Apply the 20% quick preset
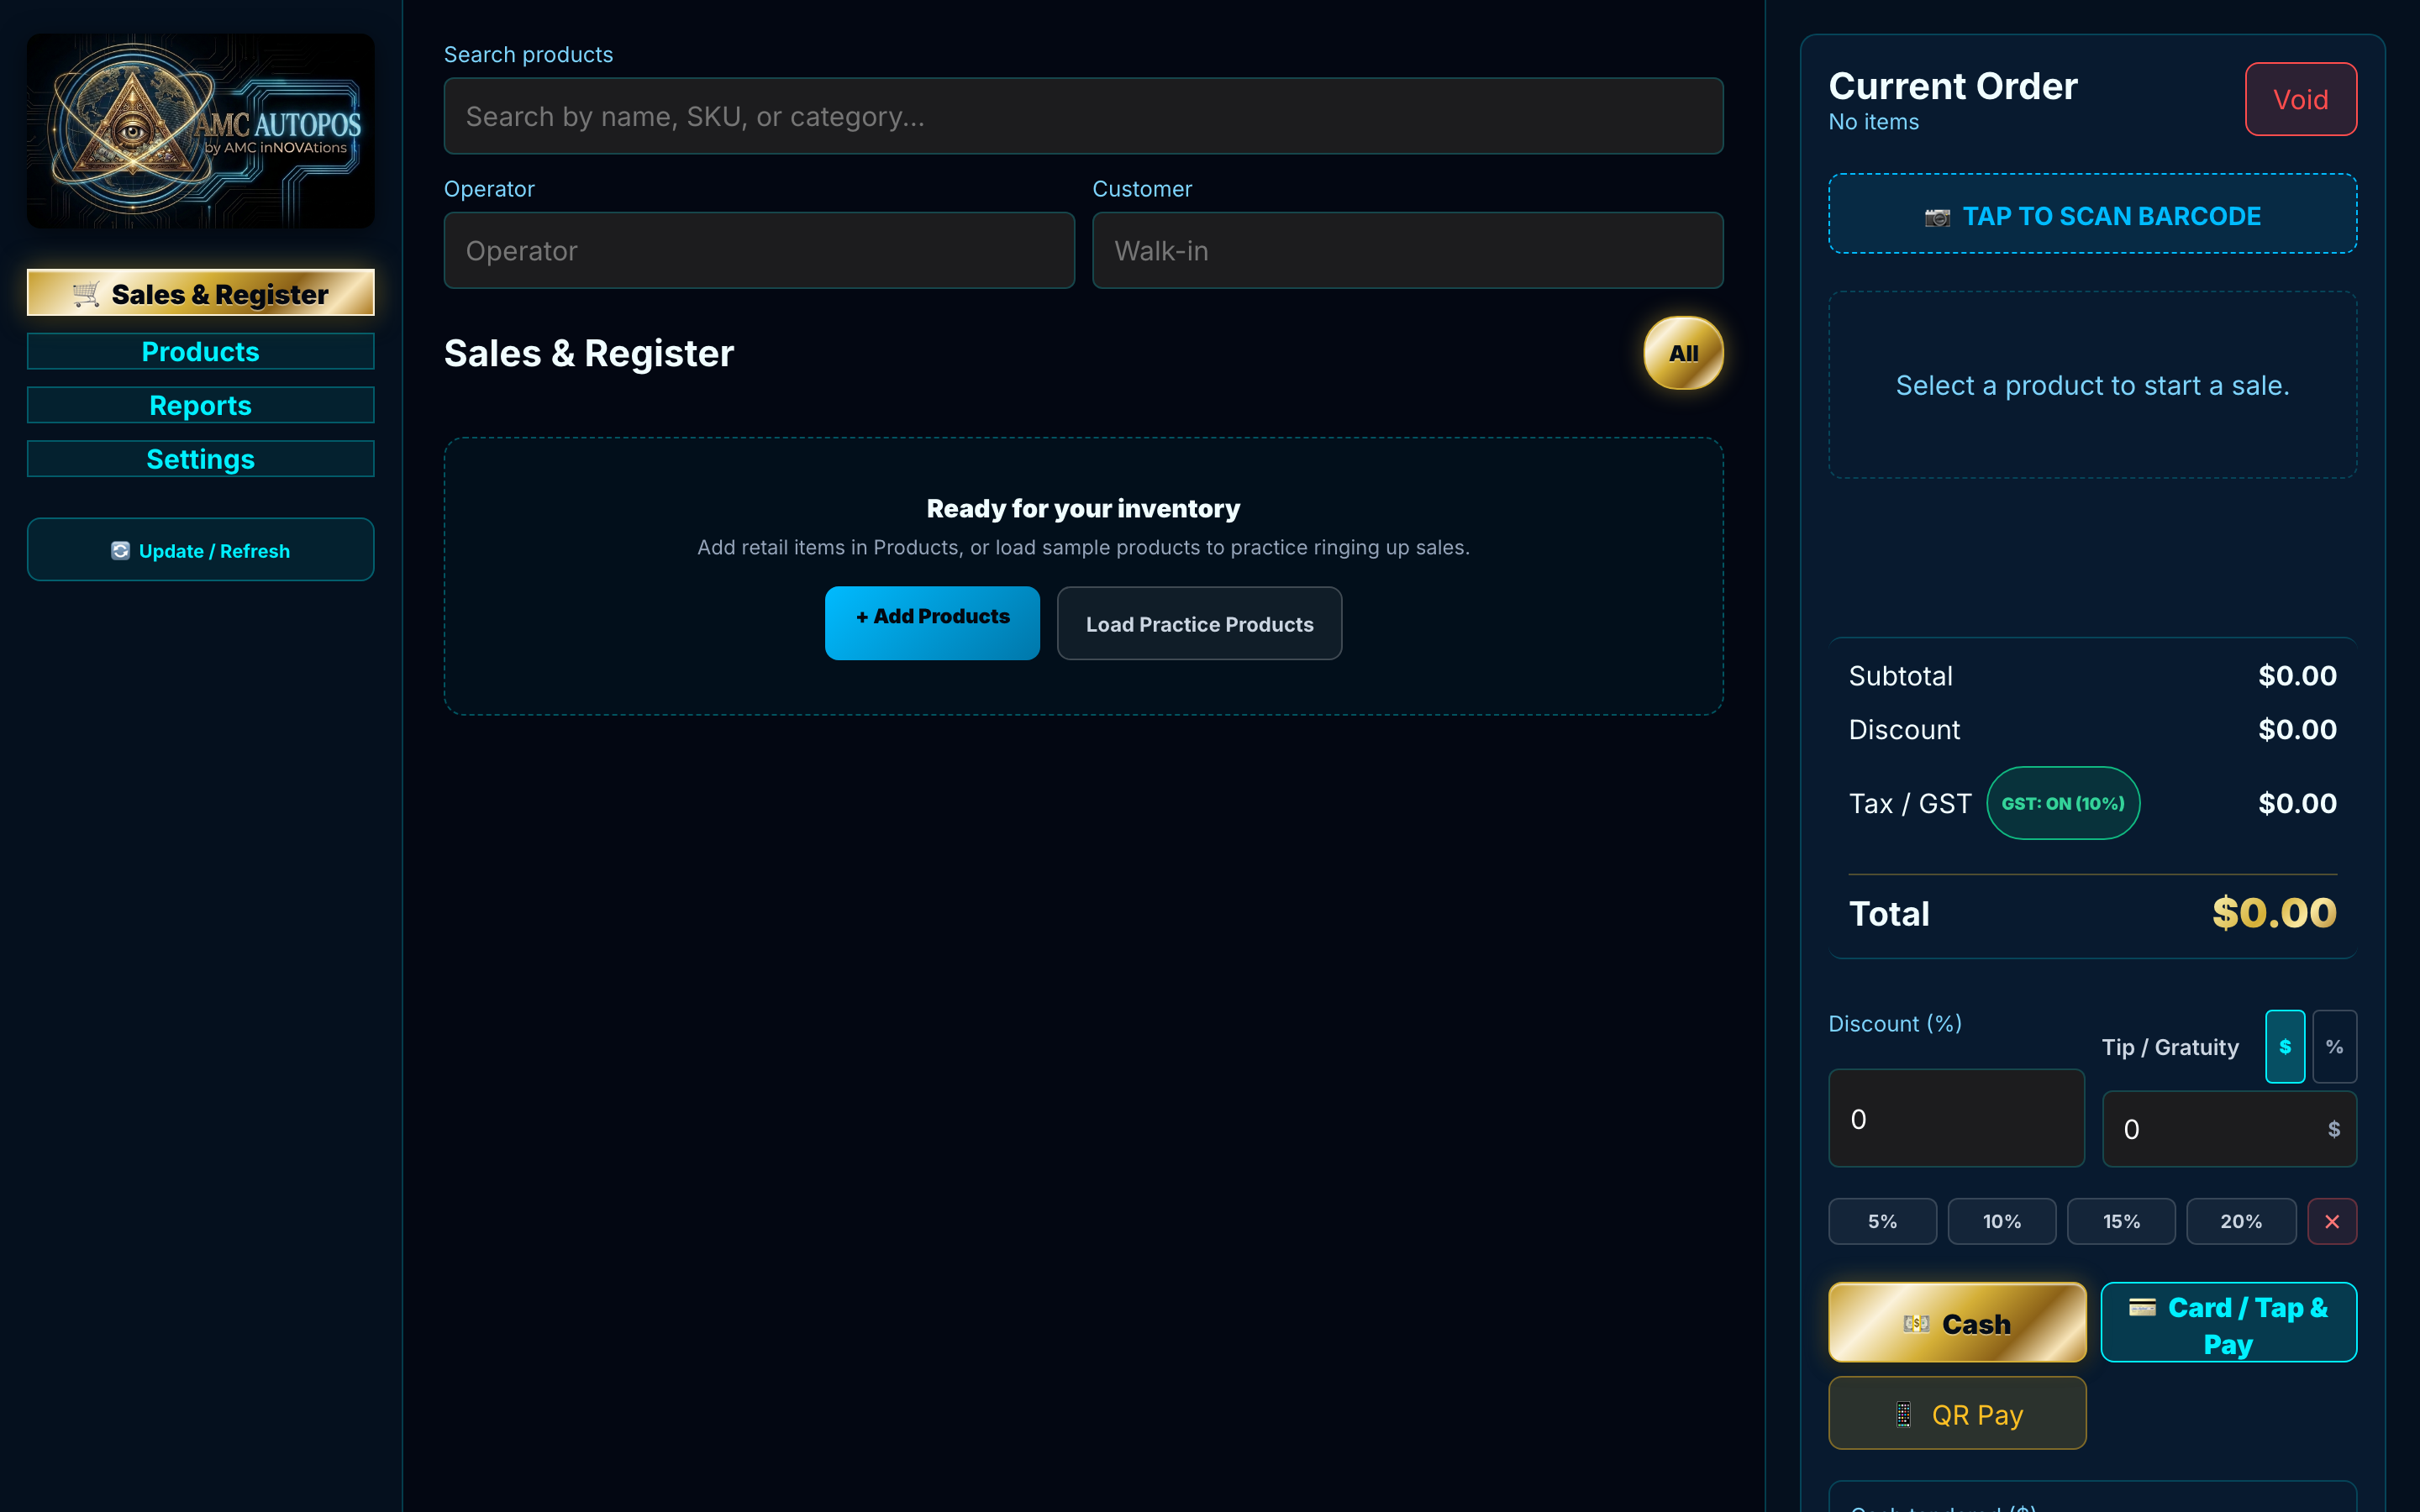The height and width of the screenshot is (1512, 2420). click(x=2241, y=1221)
